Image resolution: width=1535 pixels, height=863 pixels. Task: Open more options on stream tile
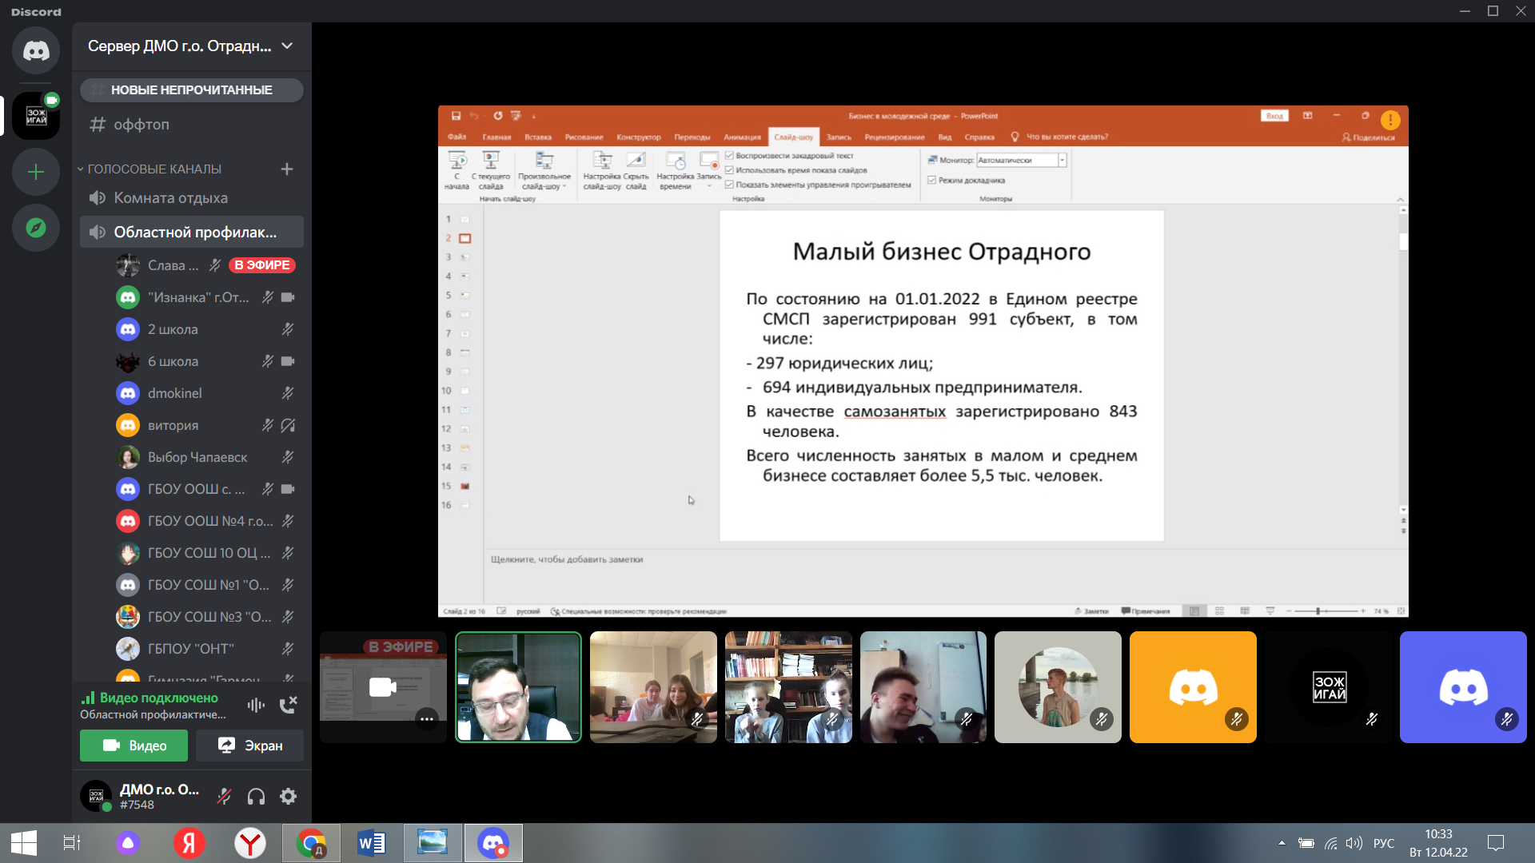click(427, 719)
